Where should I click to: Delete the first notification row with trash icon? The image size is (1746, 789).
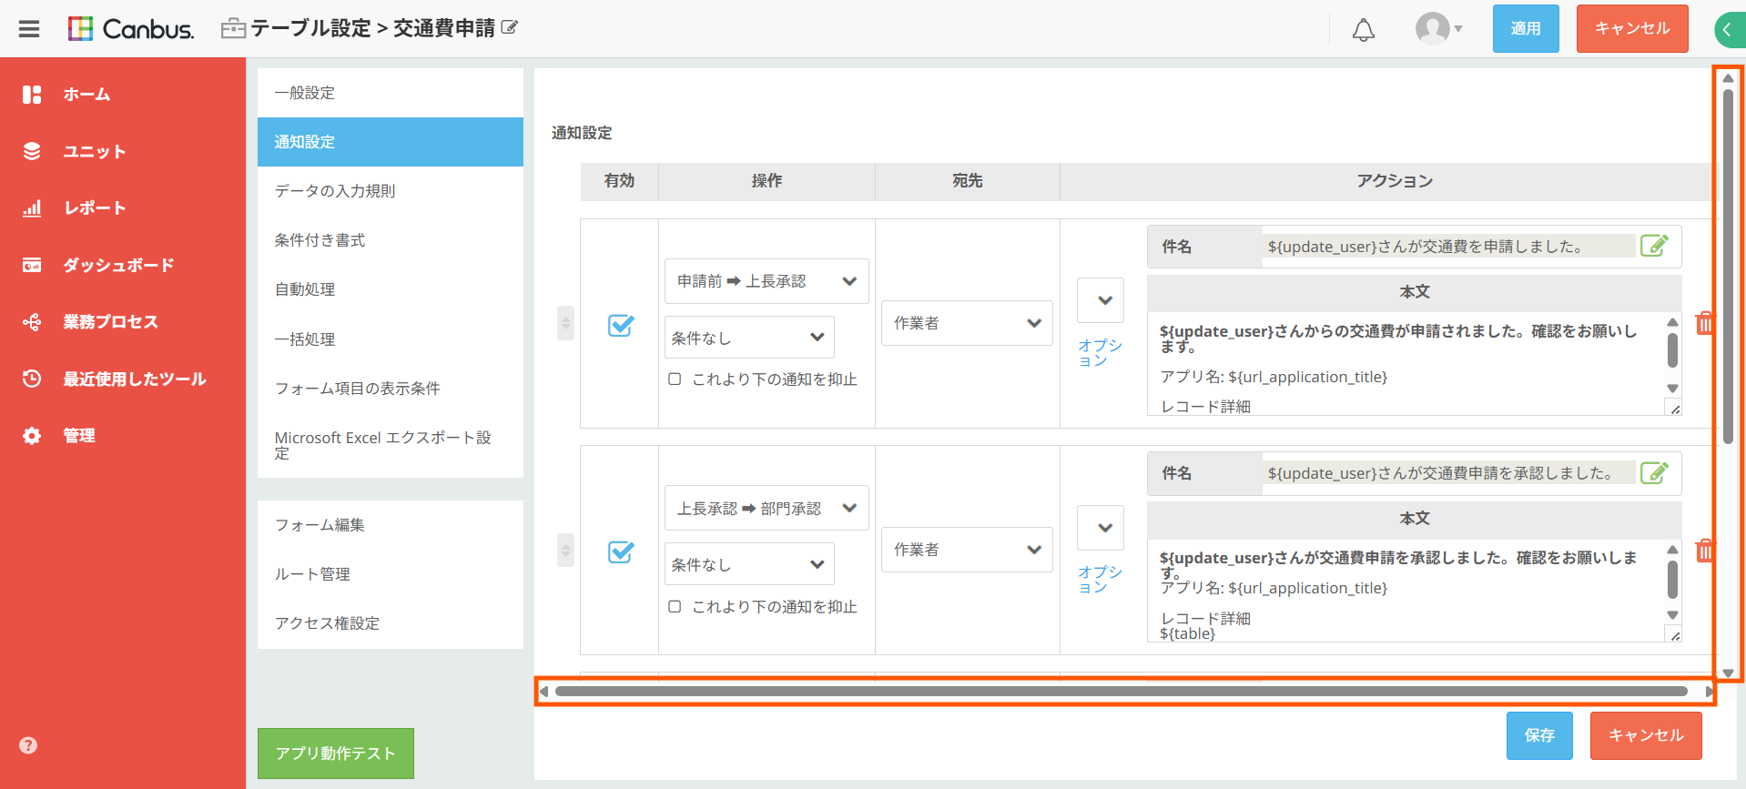click(x=1703, y=322)
